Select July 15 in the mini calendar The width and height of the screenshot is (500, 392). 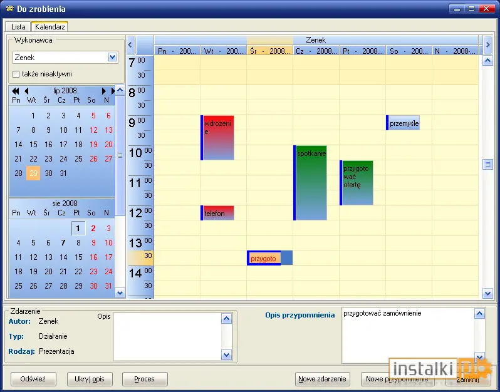[x=33, y=145]
